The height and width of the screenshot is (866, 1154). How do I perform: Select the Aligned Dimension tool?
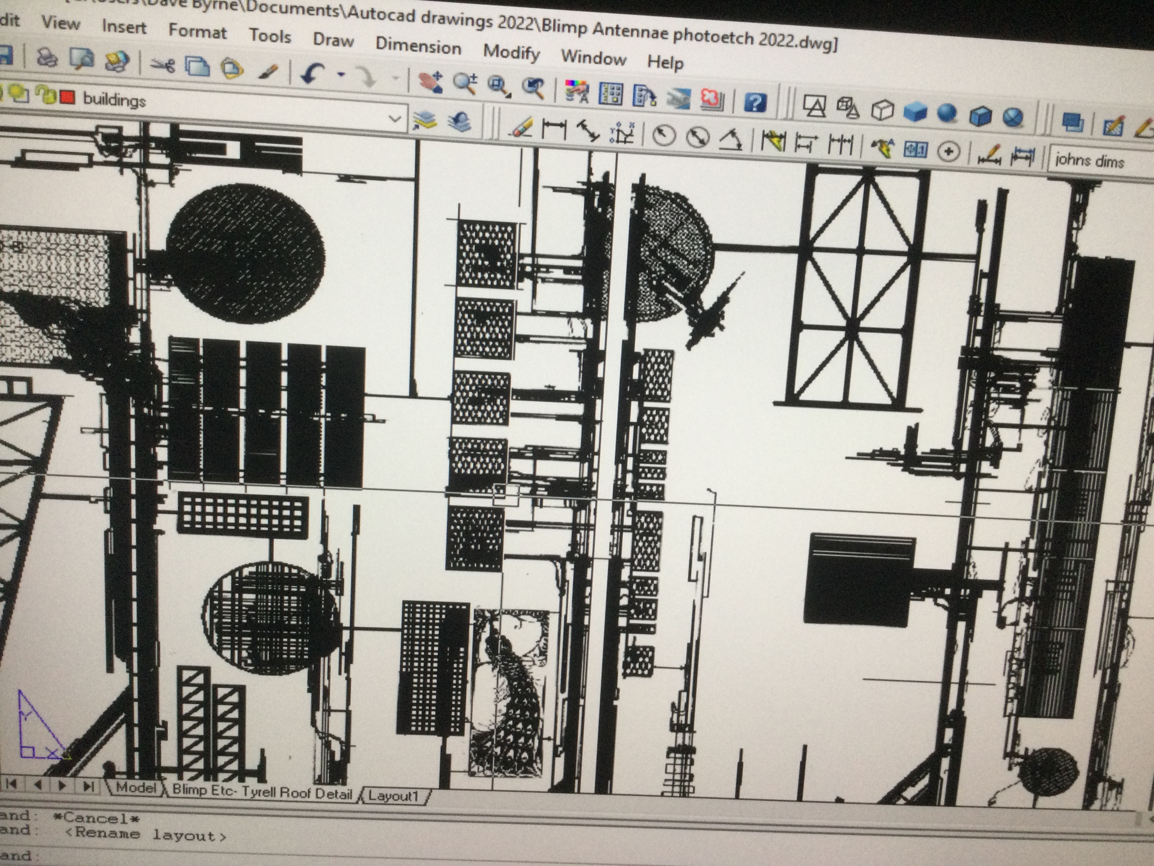click(x=588, y=131)
